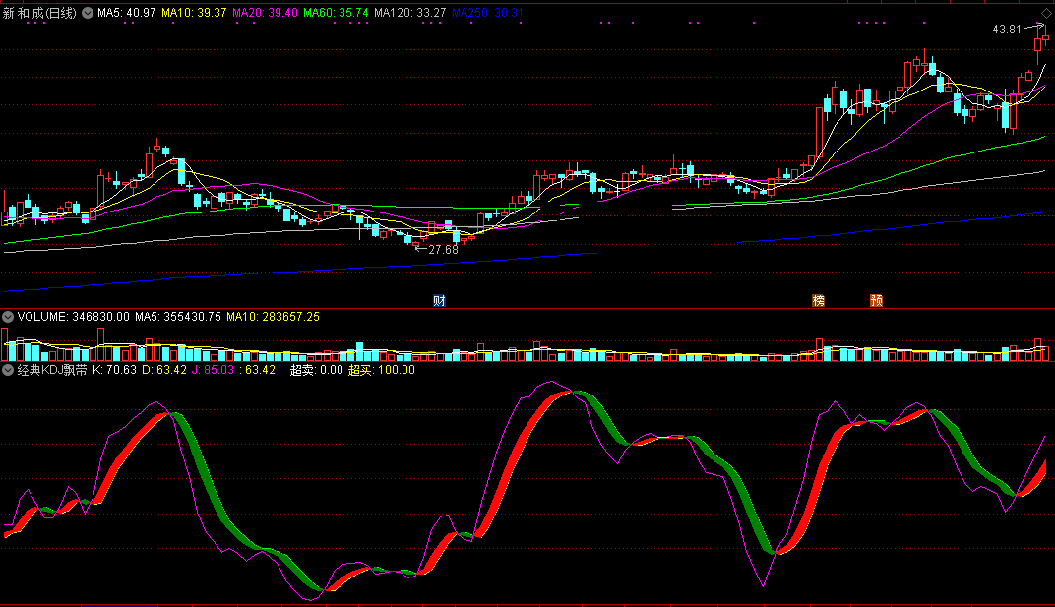The width and height of the screenshot is (1055, 607).
Task: Click the blue MA250: 30.31 label
Action: 487,13
